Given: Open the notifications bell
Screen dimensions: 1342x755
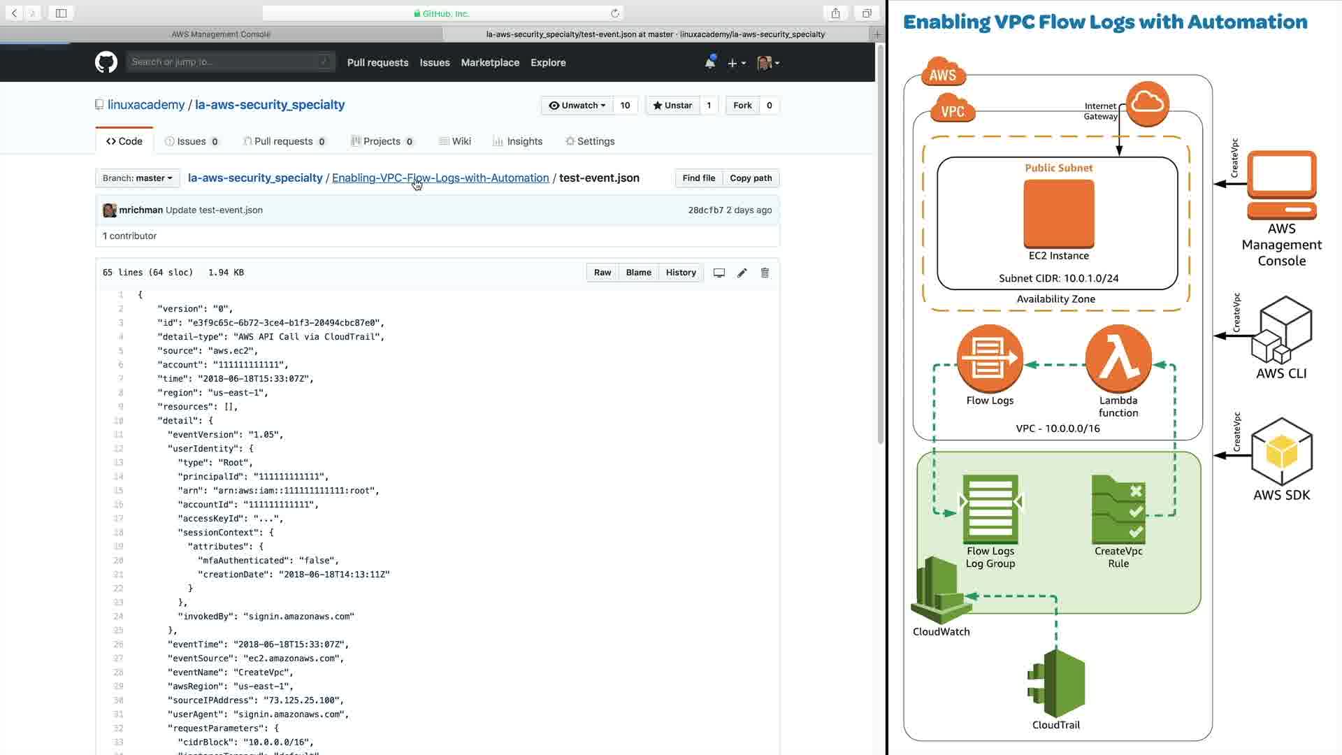Looking at the screenshot, I should (709, 63).
